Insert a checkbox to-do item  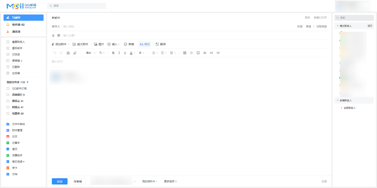(x=198, y=53)
